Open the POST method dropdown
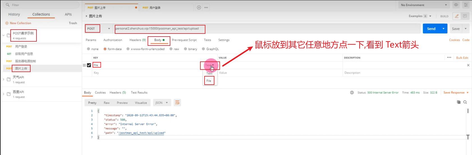The width and height of the screenshot is (472, 155). pos(98,28)
